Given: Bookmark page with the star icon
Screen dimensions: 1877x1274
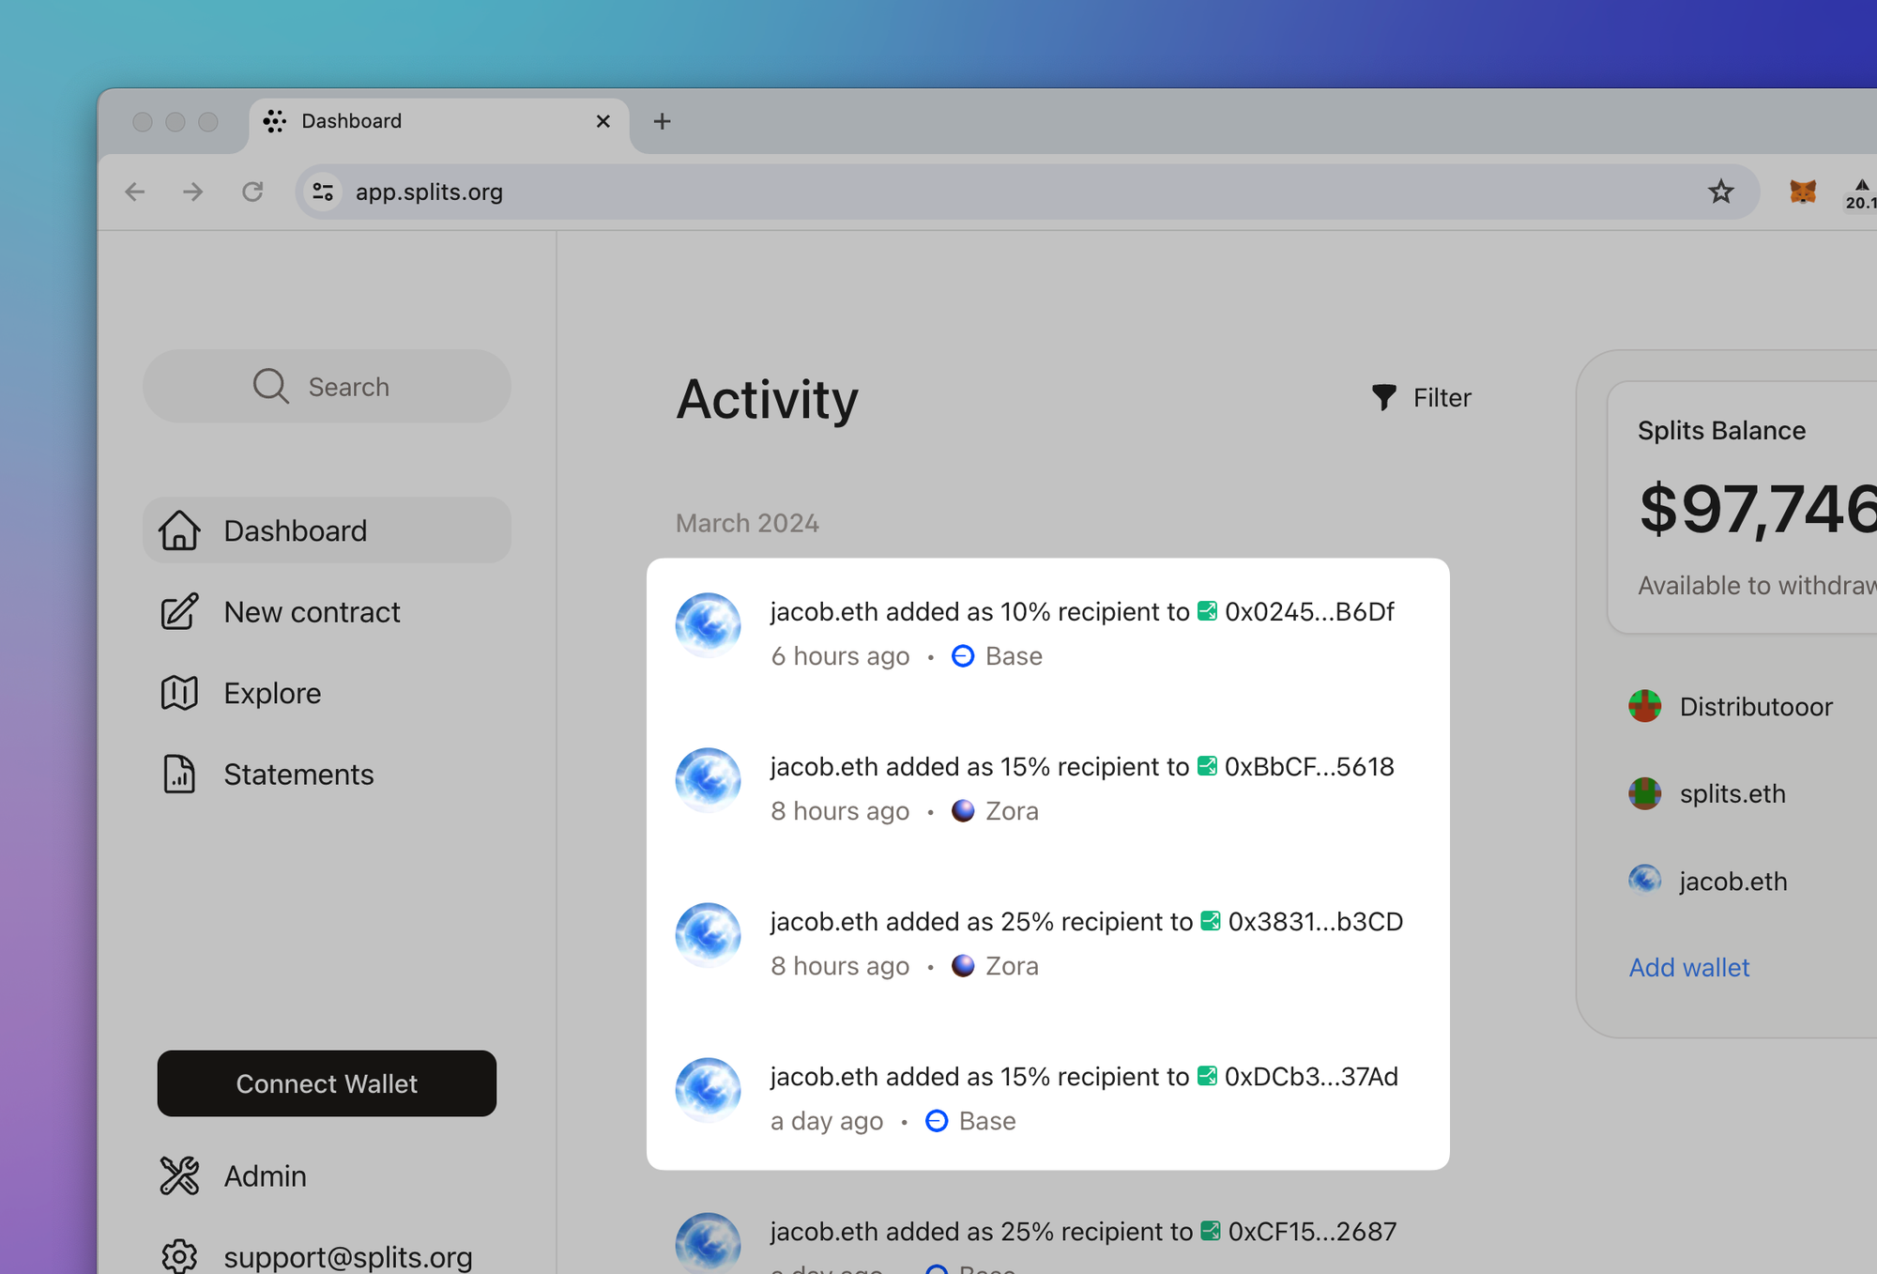Looking at the screenshot, I should (x=1720, y=192).
